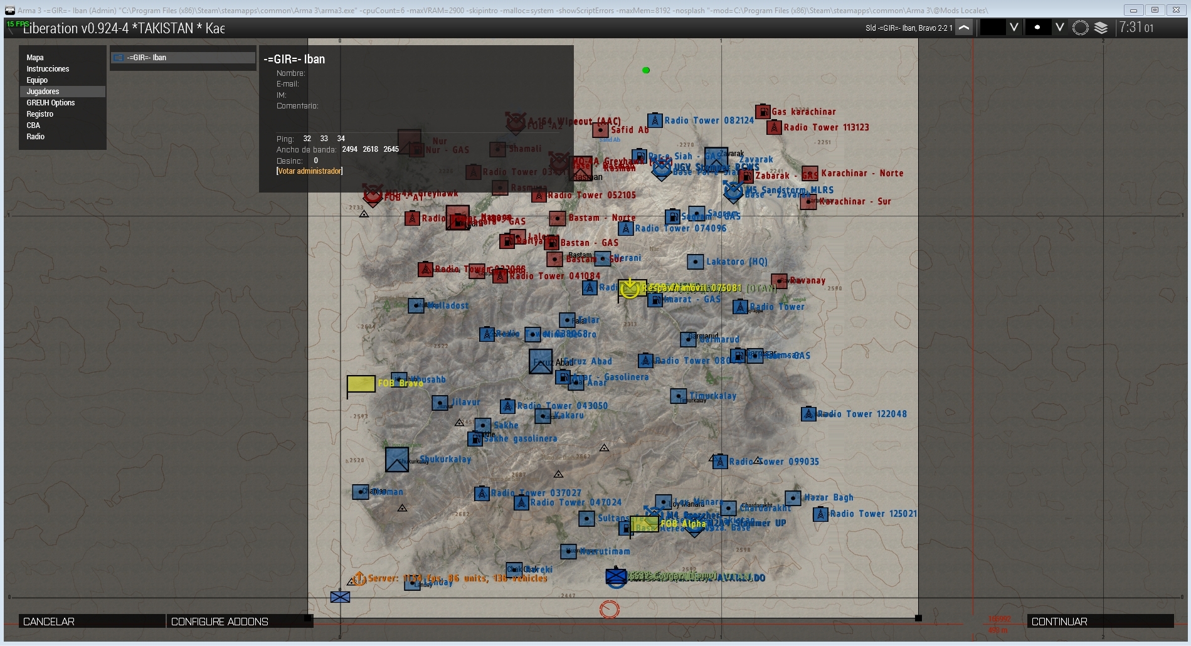Collapse the player info arrow beside Bravo 2-2

pyautogui.click(x=965, y=28)
